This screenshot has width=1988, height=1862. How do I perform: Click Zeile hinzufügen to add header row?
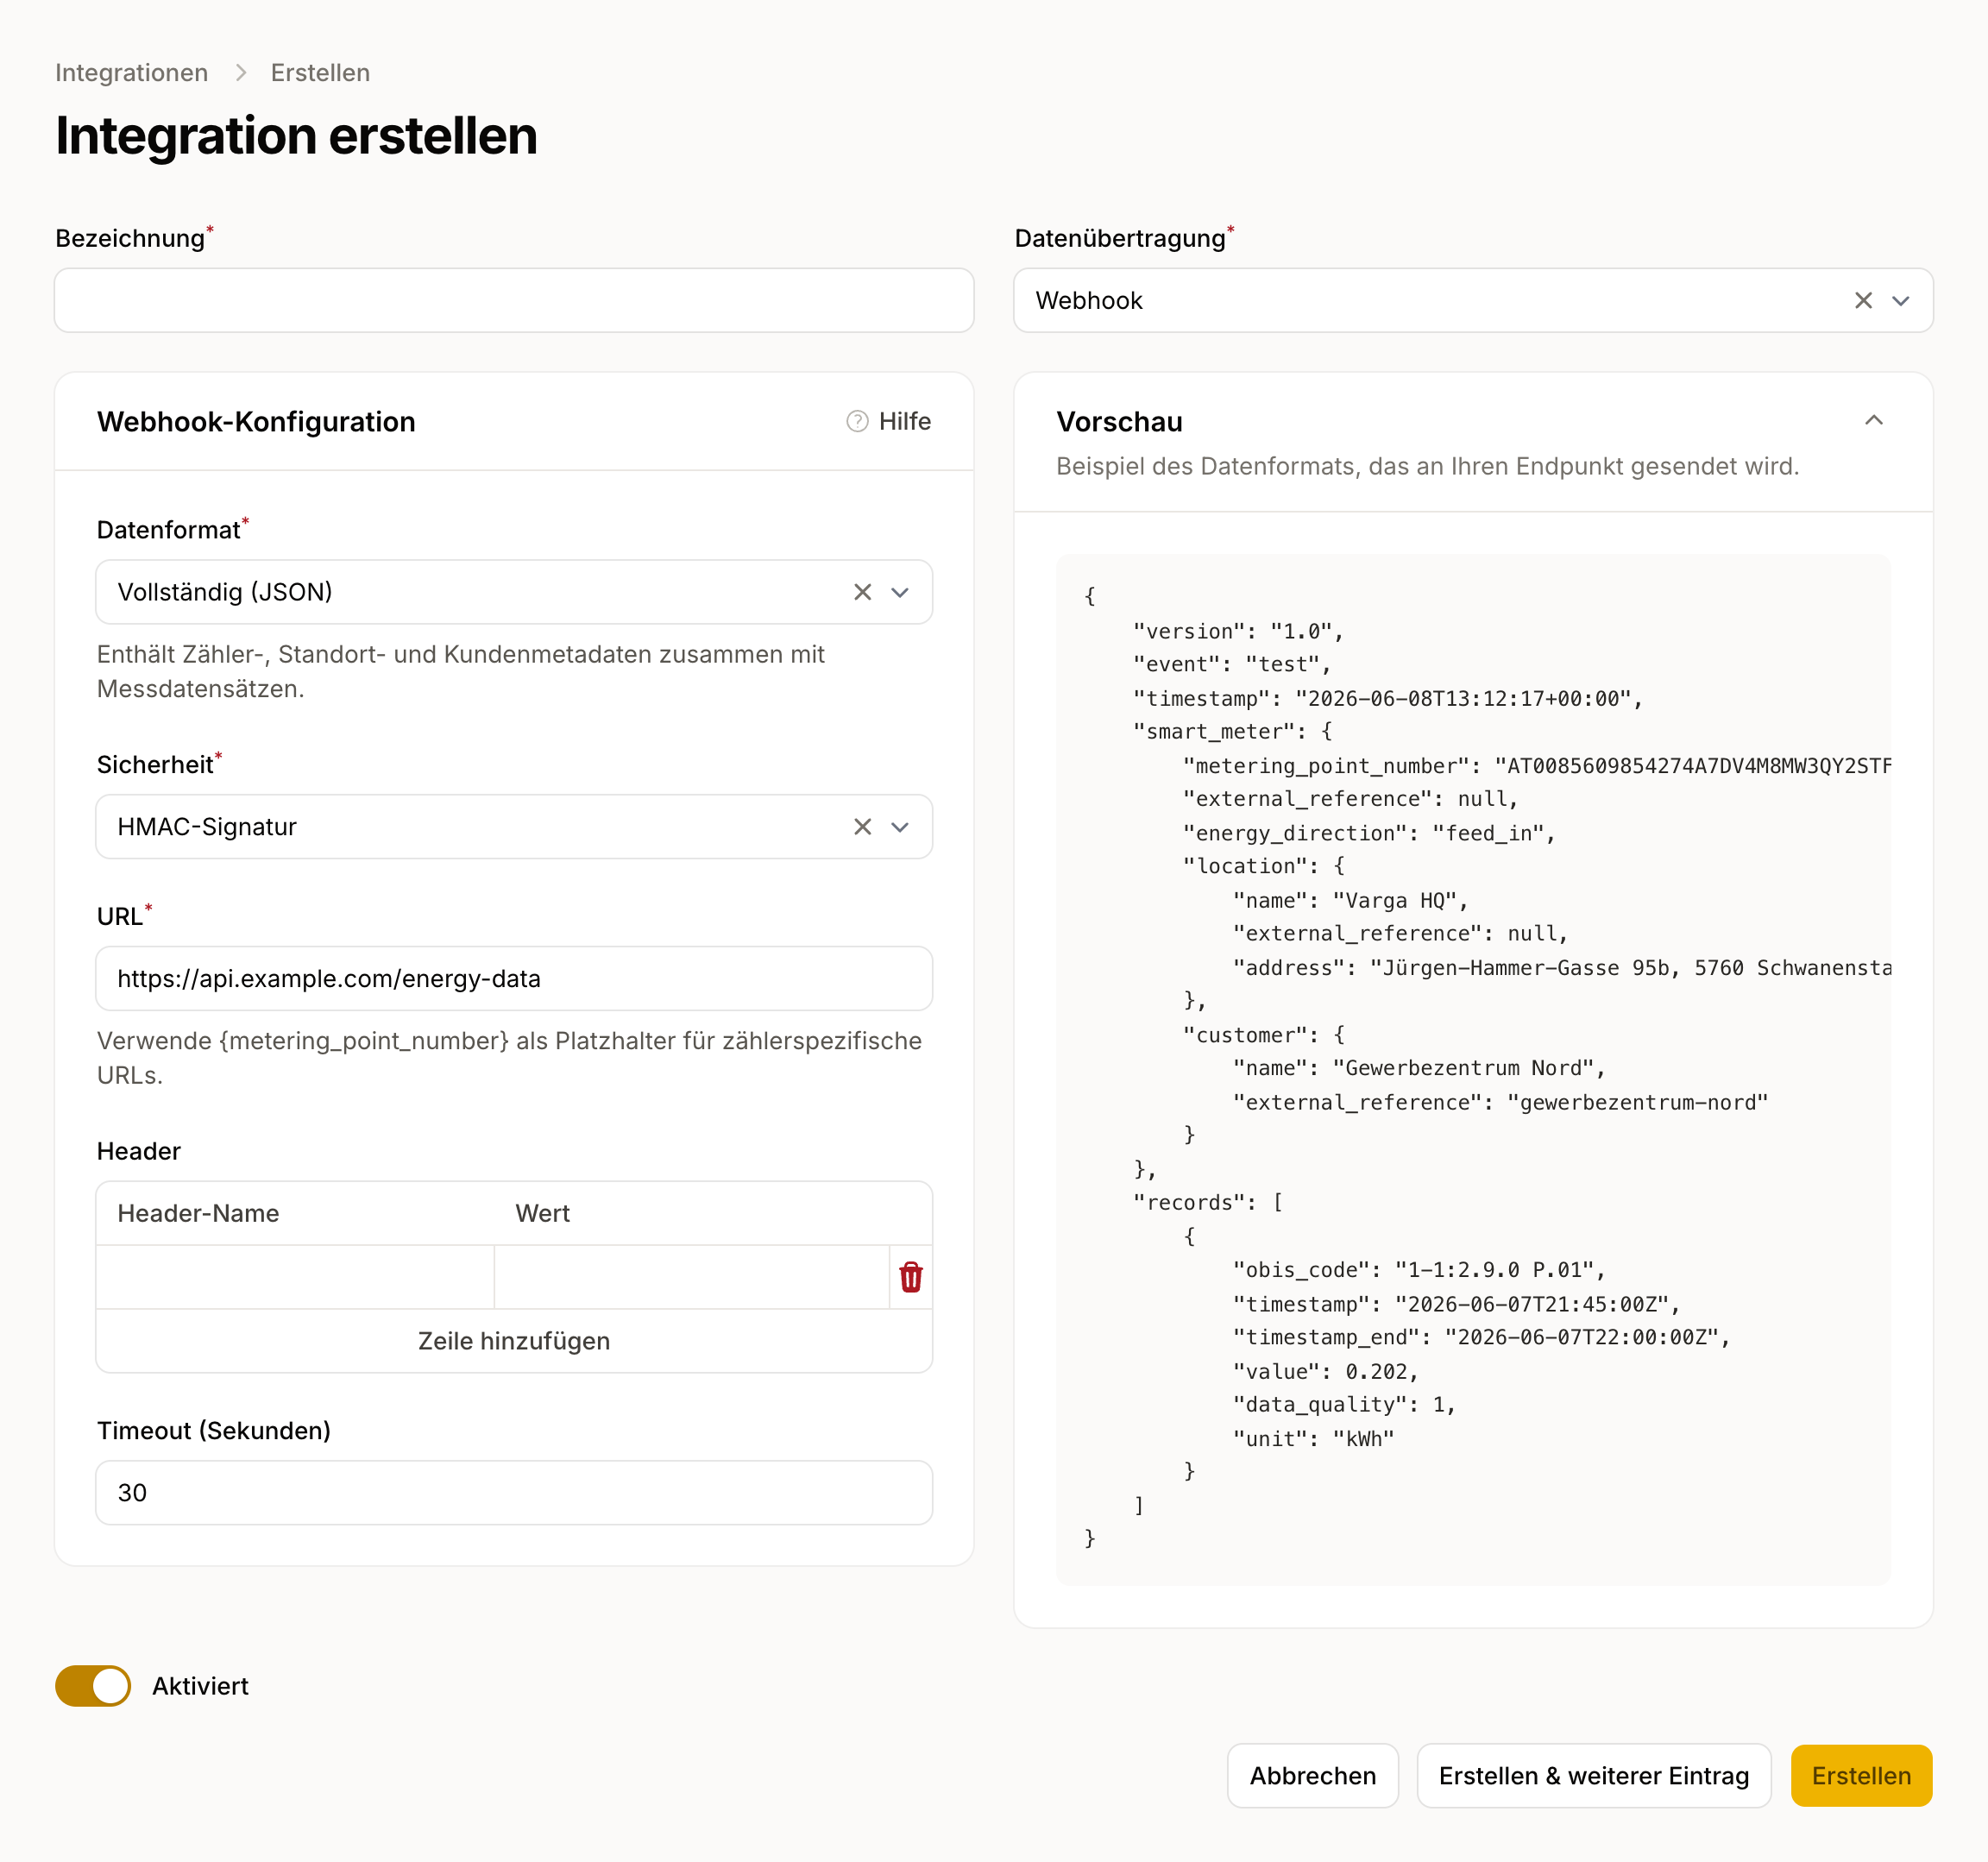[x=514, y=1341]
